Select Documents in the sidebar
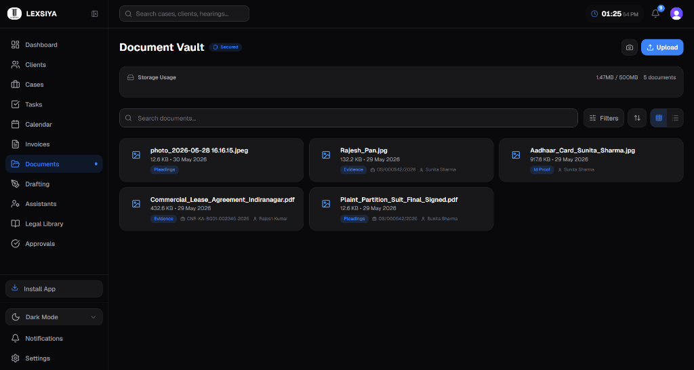Screen dimensions: 694x370 point(54,164)
